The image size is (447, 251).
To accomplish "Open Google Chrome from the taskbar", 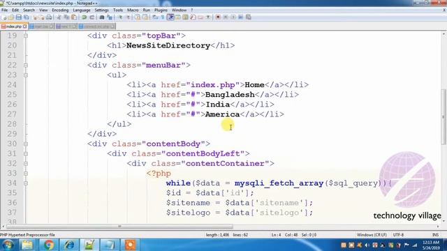I will (x=49, y=245).
